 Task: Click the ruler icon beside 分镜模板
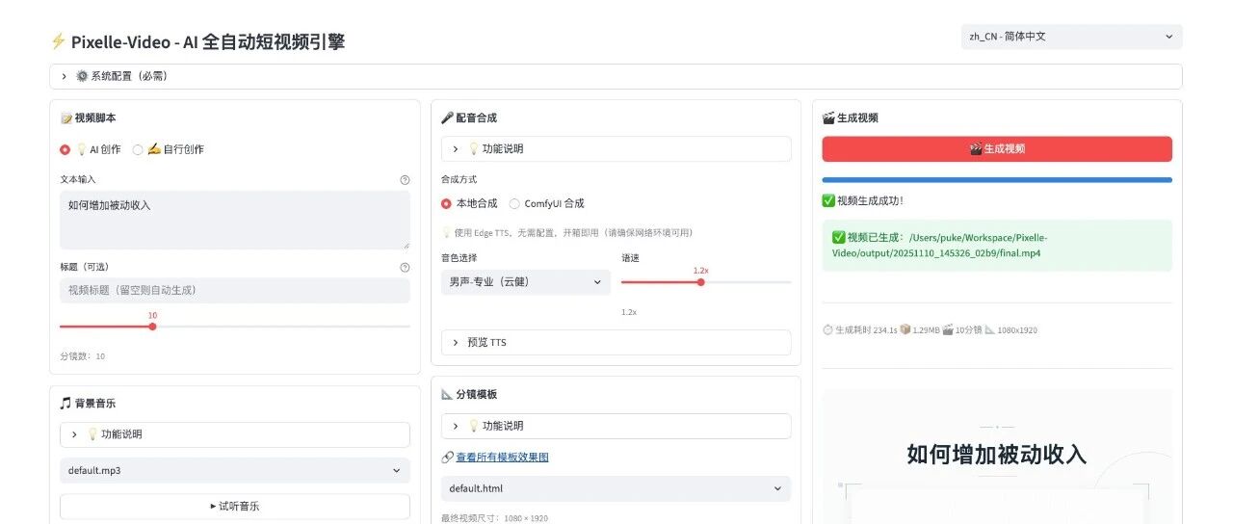pyautogui.click(x=447, y=394)
